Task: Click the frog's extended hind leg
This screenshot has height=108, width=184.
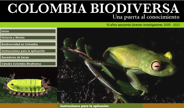Action: click(101, 76)
